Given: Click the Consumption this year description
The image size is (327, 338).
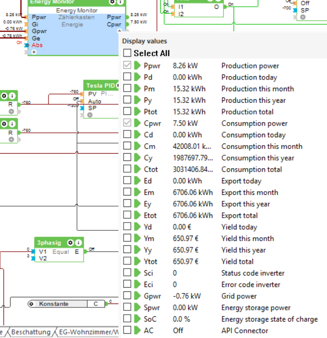Looking at the screenshot, I should click(x=258, y=158).
